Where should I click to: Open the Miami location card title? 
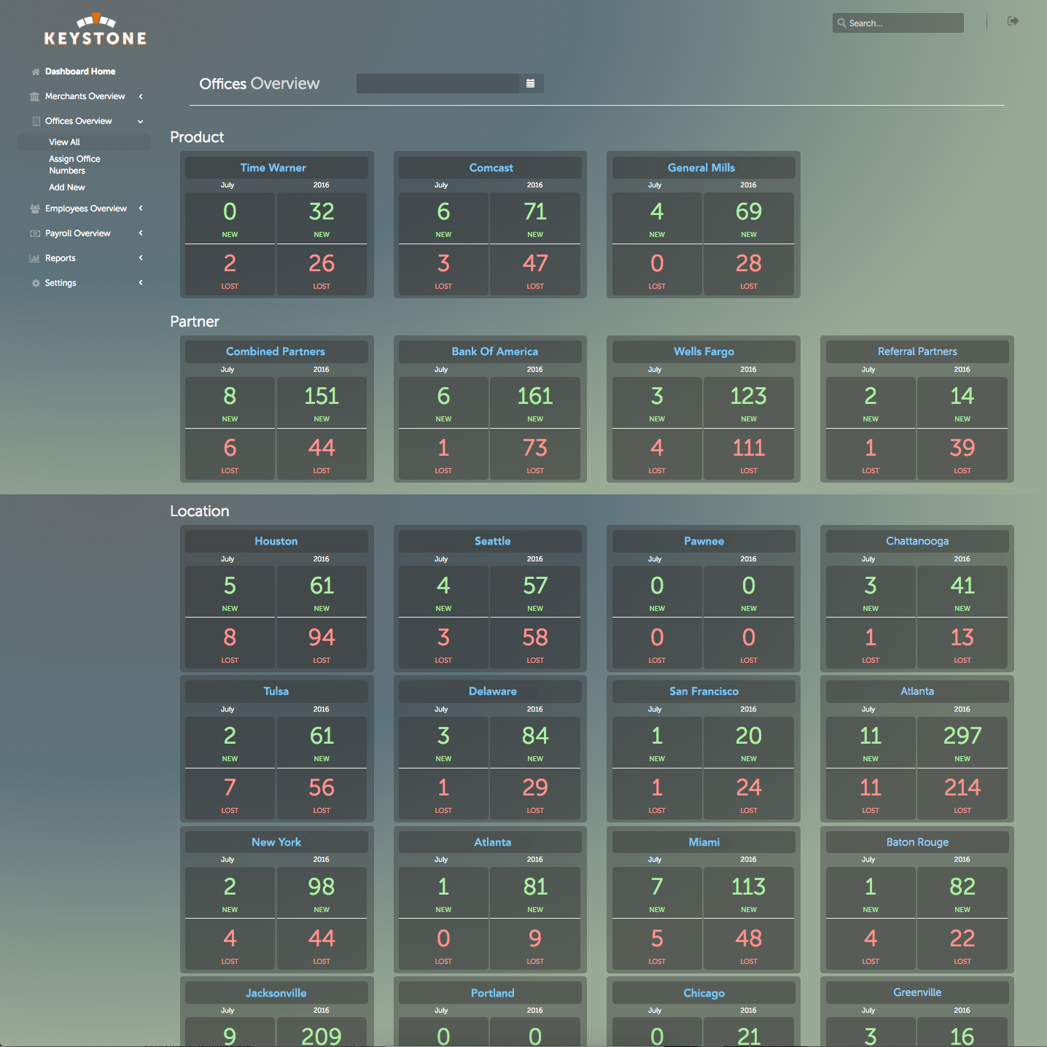(x=704, y=842)
